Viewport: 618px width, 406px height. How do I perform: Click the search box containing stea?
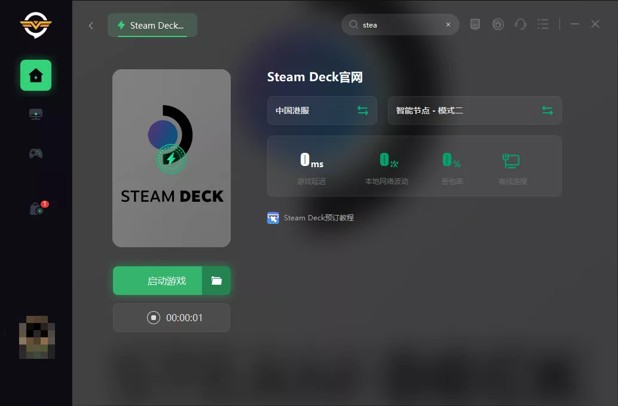400,25
